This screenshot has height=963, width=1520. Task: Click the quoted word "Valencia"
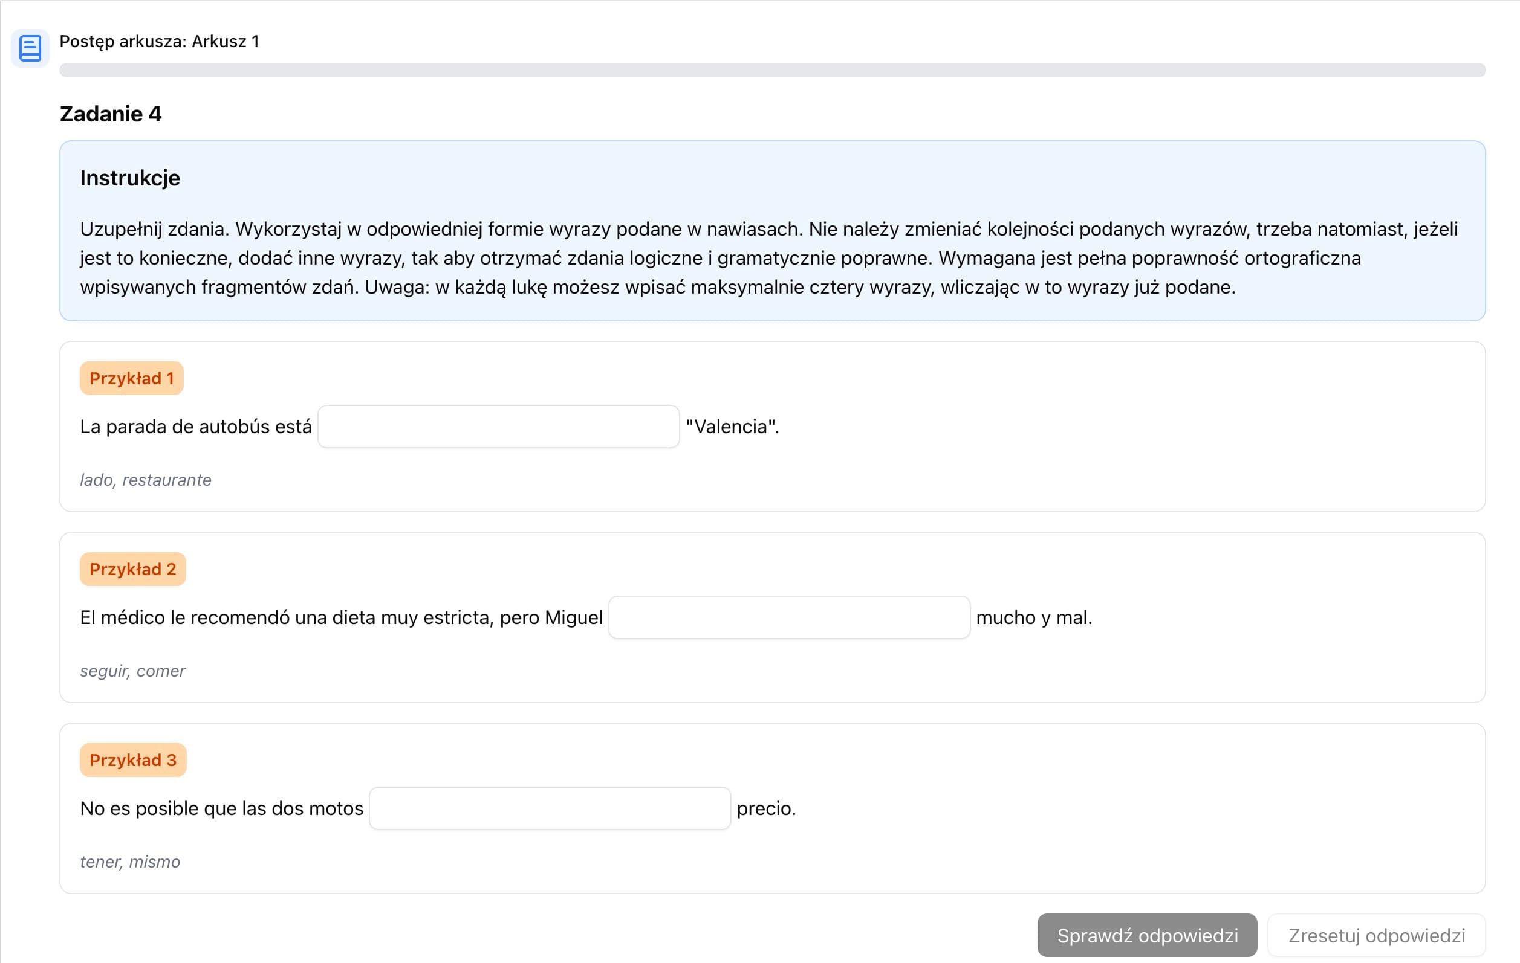(x=732, y=427)
